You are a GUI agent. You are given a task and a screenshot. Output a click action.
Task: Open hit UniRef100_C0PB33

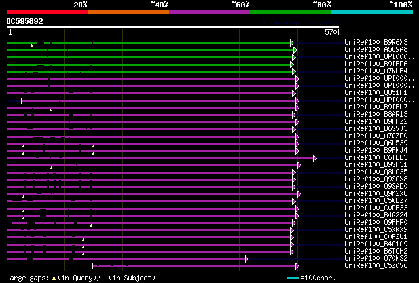pos(376,208)
